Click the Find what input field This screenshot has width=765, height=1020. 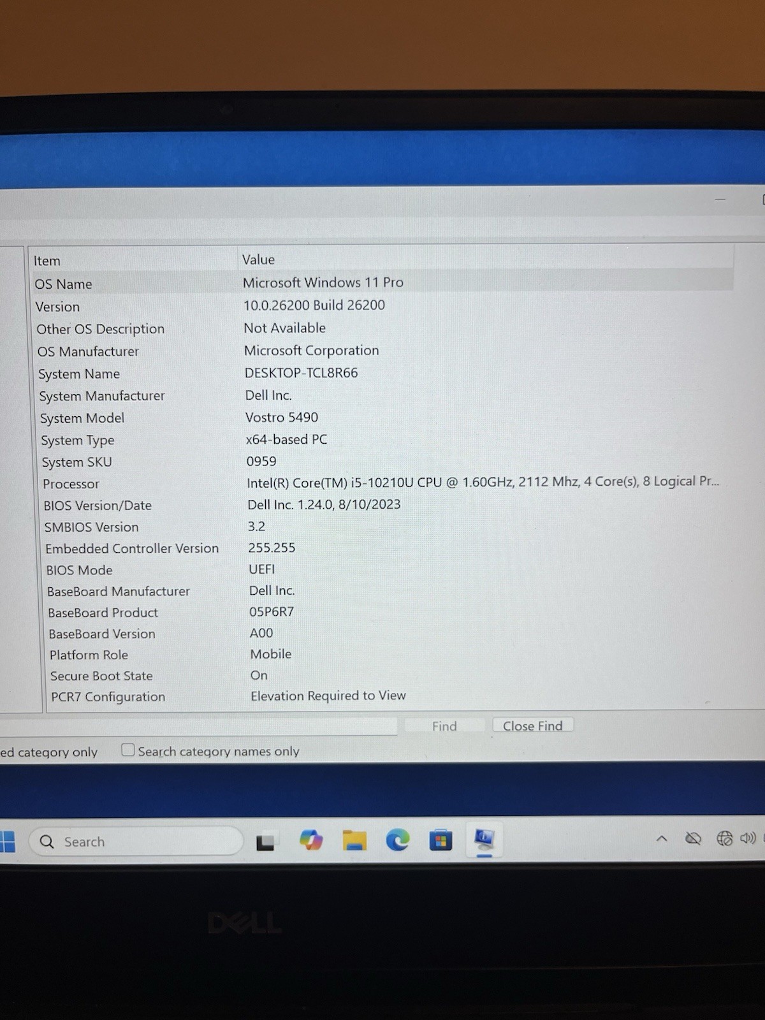(198, 727)
